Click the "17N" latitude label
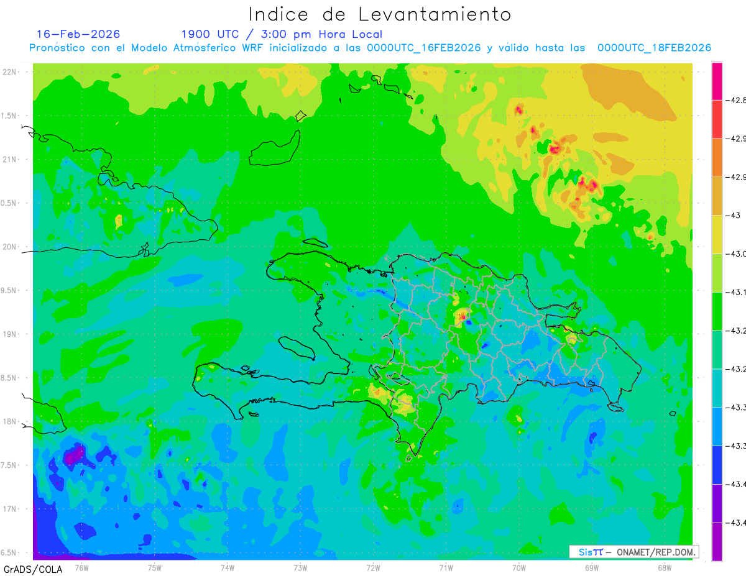This screenshot has width=746, height=576. pos(11,509)
